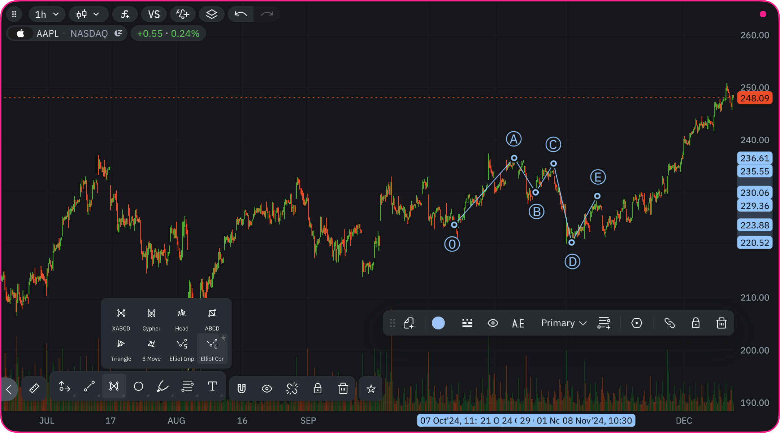Image resolution: width=780 pixels, height=433 pixels.
Task: Lock the selected drawing in floating toolbar
Action: pos(695,323)
